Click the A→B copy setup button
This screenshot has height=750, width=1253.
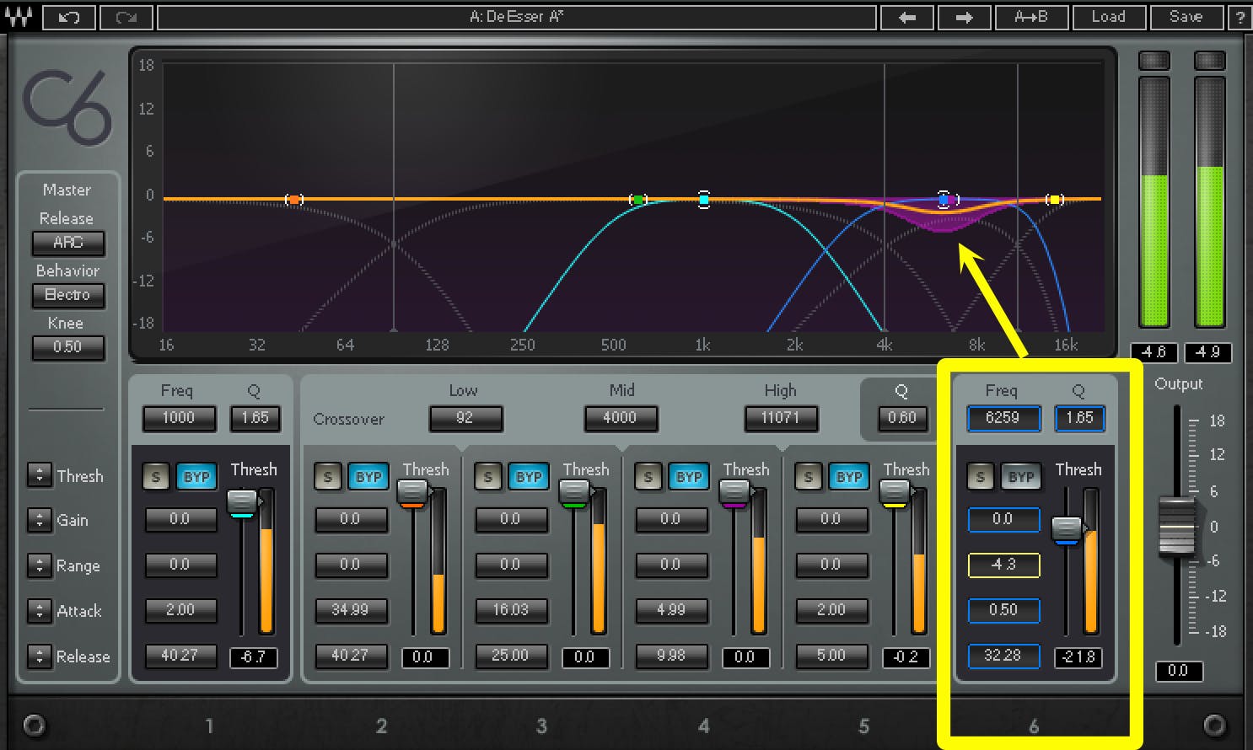(x=1030, y=17)
